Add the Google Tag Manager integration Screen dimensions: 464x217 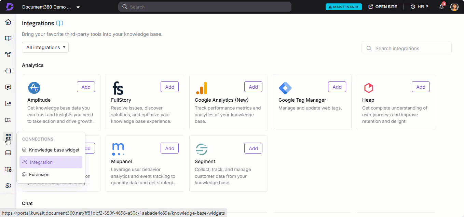tap(337, 87)
